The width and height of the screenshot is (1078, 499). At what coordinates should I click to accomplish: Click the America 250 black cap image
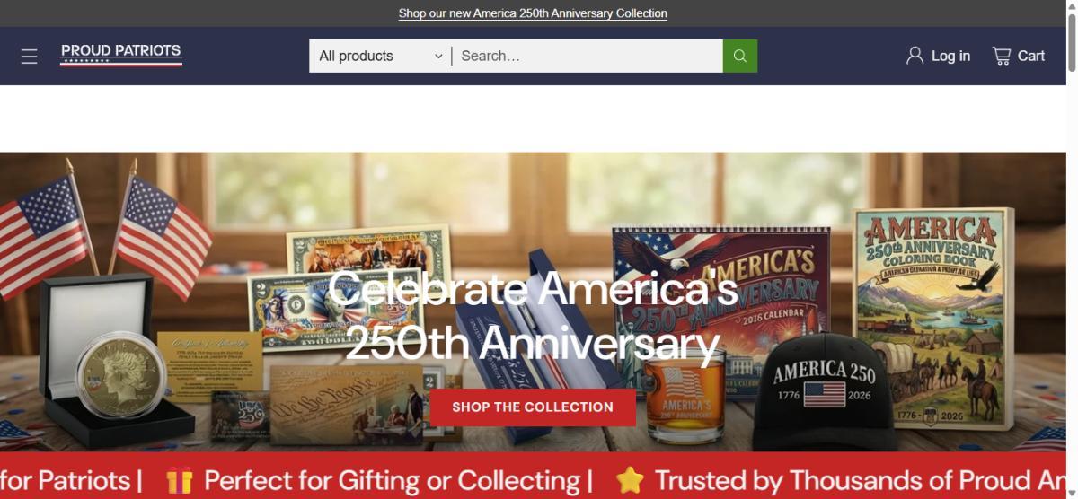tap(824, 390)
